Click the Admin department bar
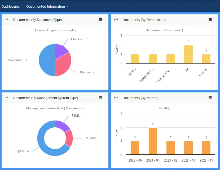This screenshot has height=170, width=220. click(x=135, y=59)
